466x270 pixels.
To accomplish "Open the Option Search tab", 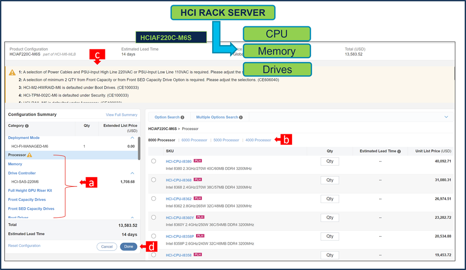I will coord(167,117).
